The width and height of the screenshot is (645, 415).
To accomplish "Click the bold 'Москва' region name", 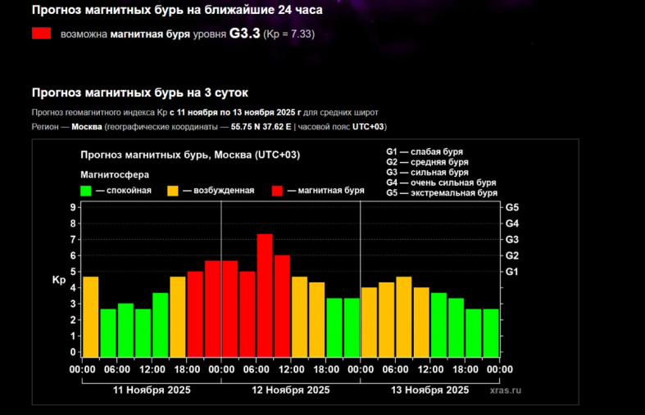I will pos(86,127).
